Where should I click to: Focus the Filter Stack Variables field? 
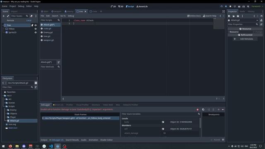point(159,114)
